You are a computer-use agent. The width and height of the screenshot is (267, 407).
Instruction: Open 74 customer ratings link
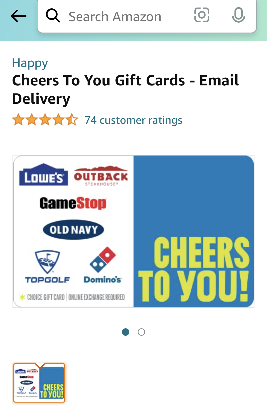[x=133, y=120]
